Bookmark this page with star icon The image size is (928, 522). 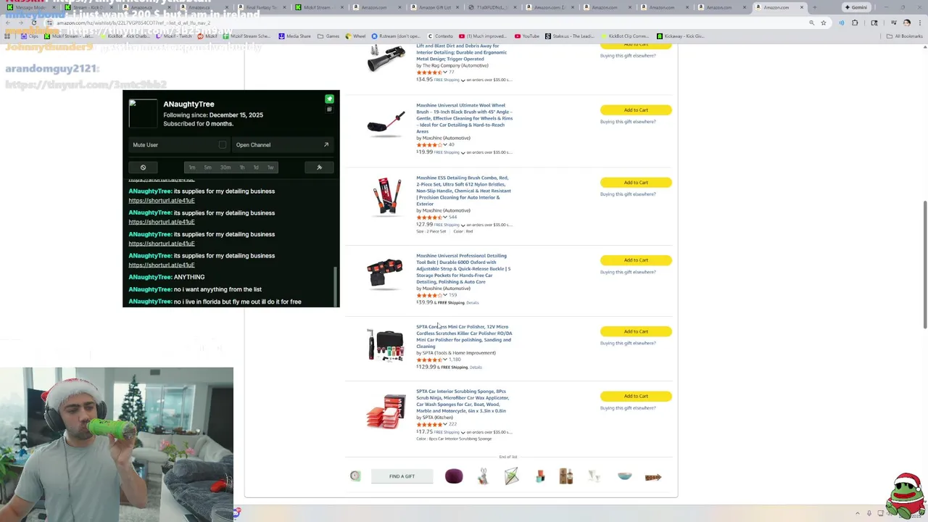coord(824,22)
